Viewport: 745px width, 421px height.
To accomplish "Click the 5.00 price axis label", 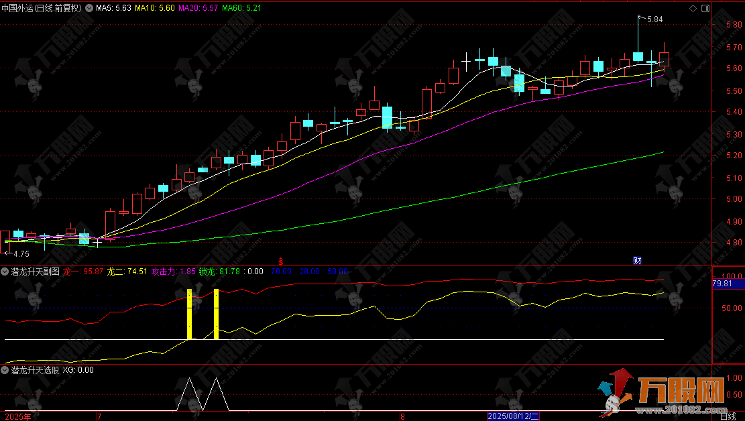I will pyautogui.click(x=734, y=199).
